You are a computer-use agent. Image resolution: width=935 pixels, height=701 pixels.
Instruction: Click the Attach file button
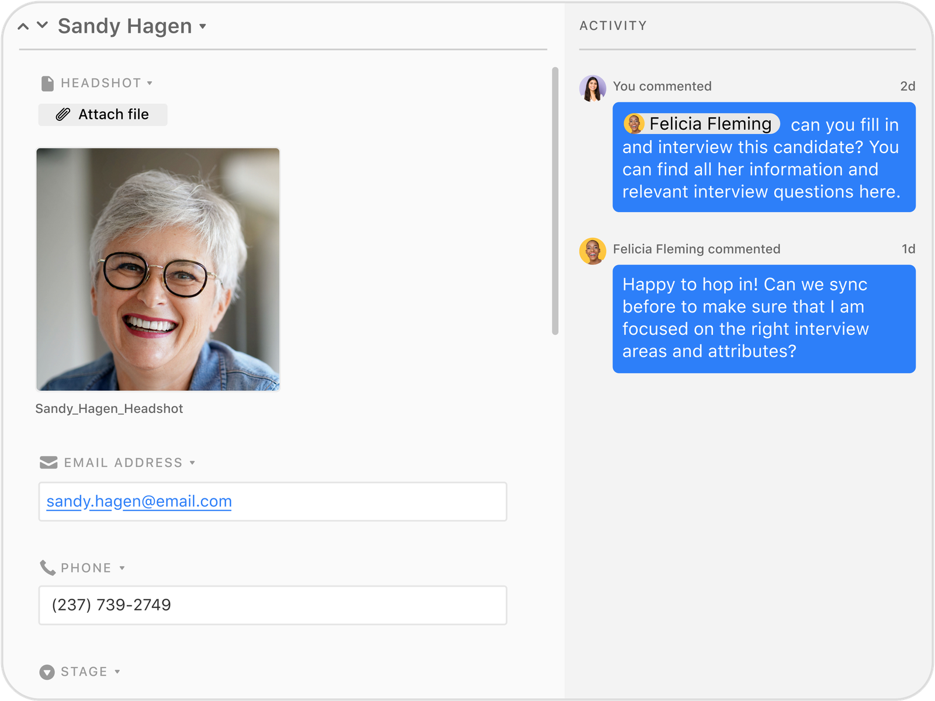[103, 114]
